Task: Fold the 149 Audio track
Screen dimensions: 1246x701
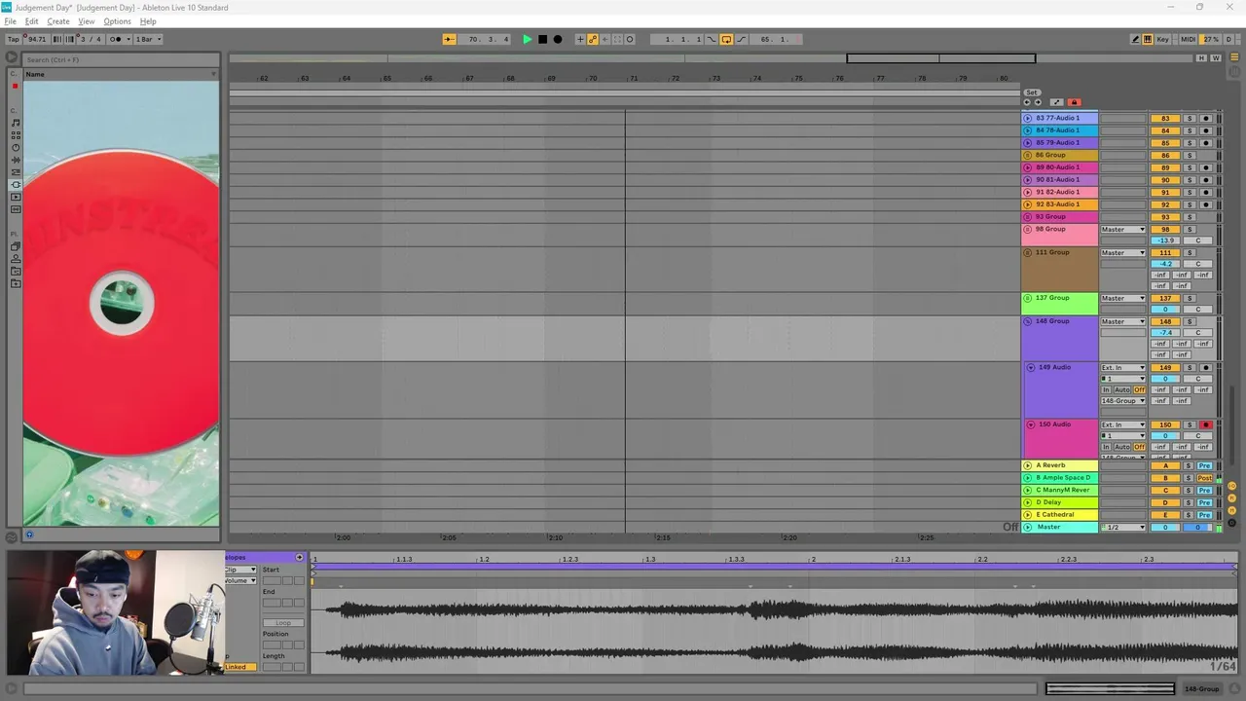Action: tap(1031, 368)
